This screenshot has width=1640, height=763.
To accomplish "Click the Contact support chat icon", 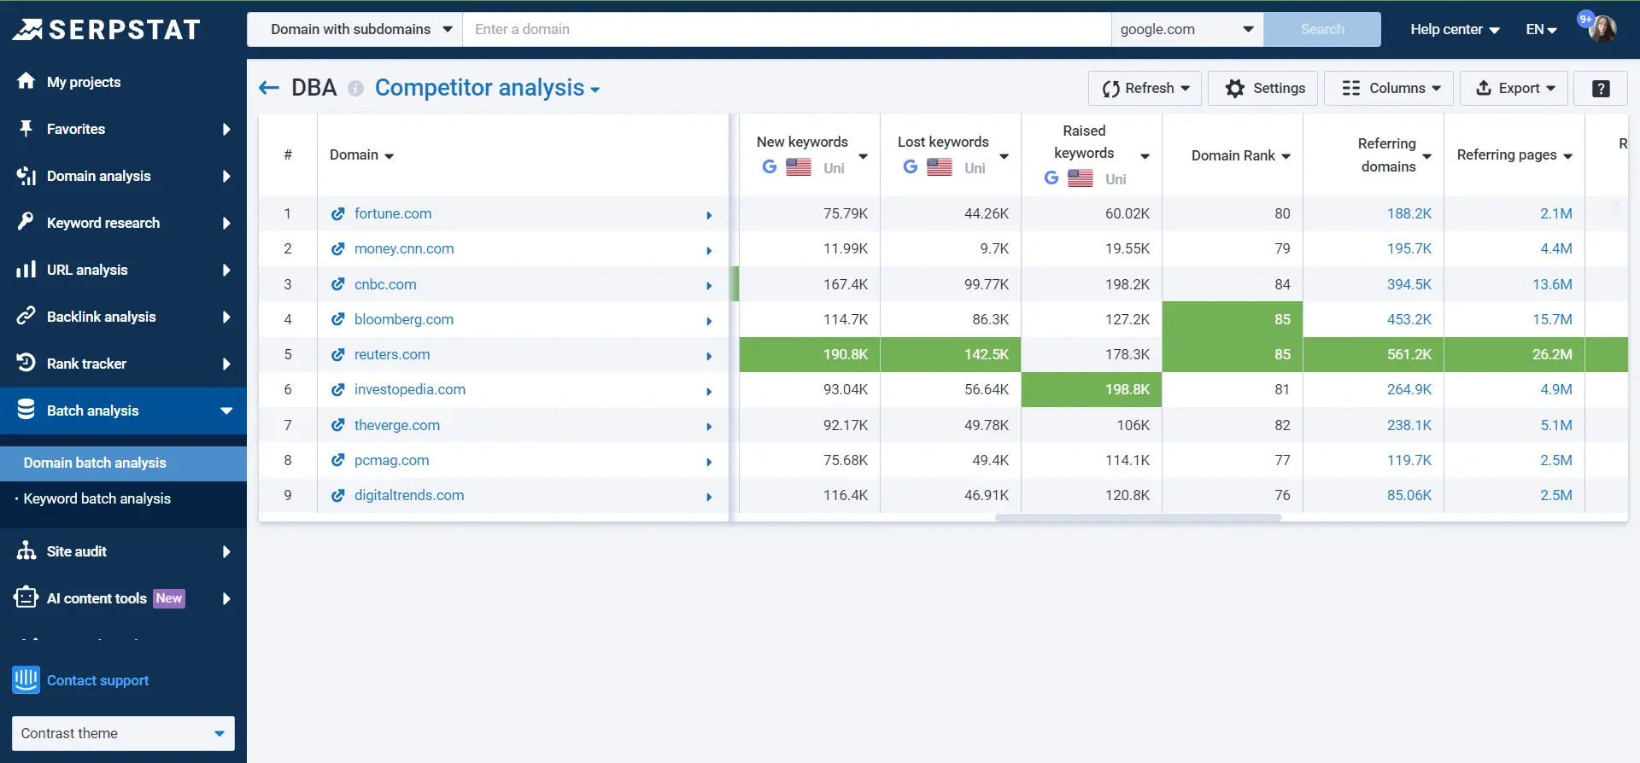I will 26,680.
